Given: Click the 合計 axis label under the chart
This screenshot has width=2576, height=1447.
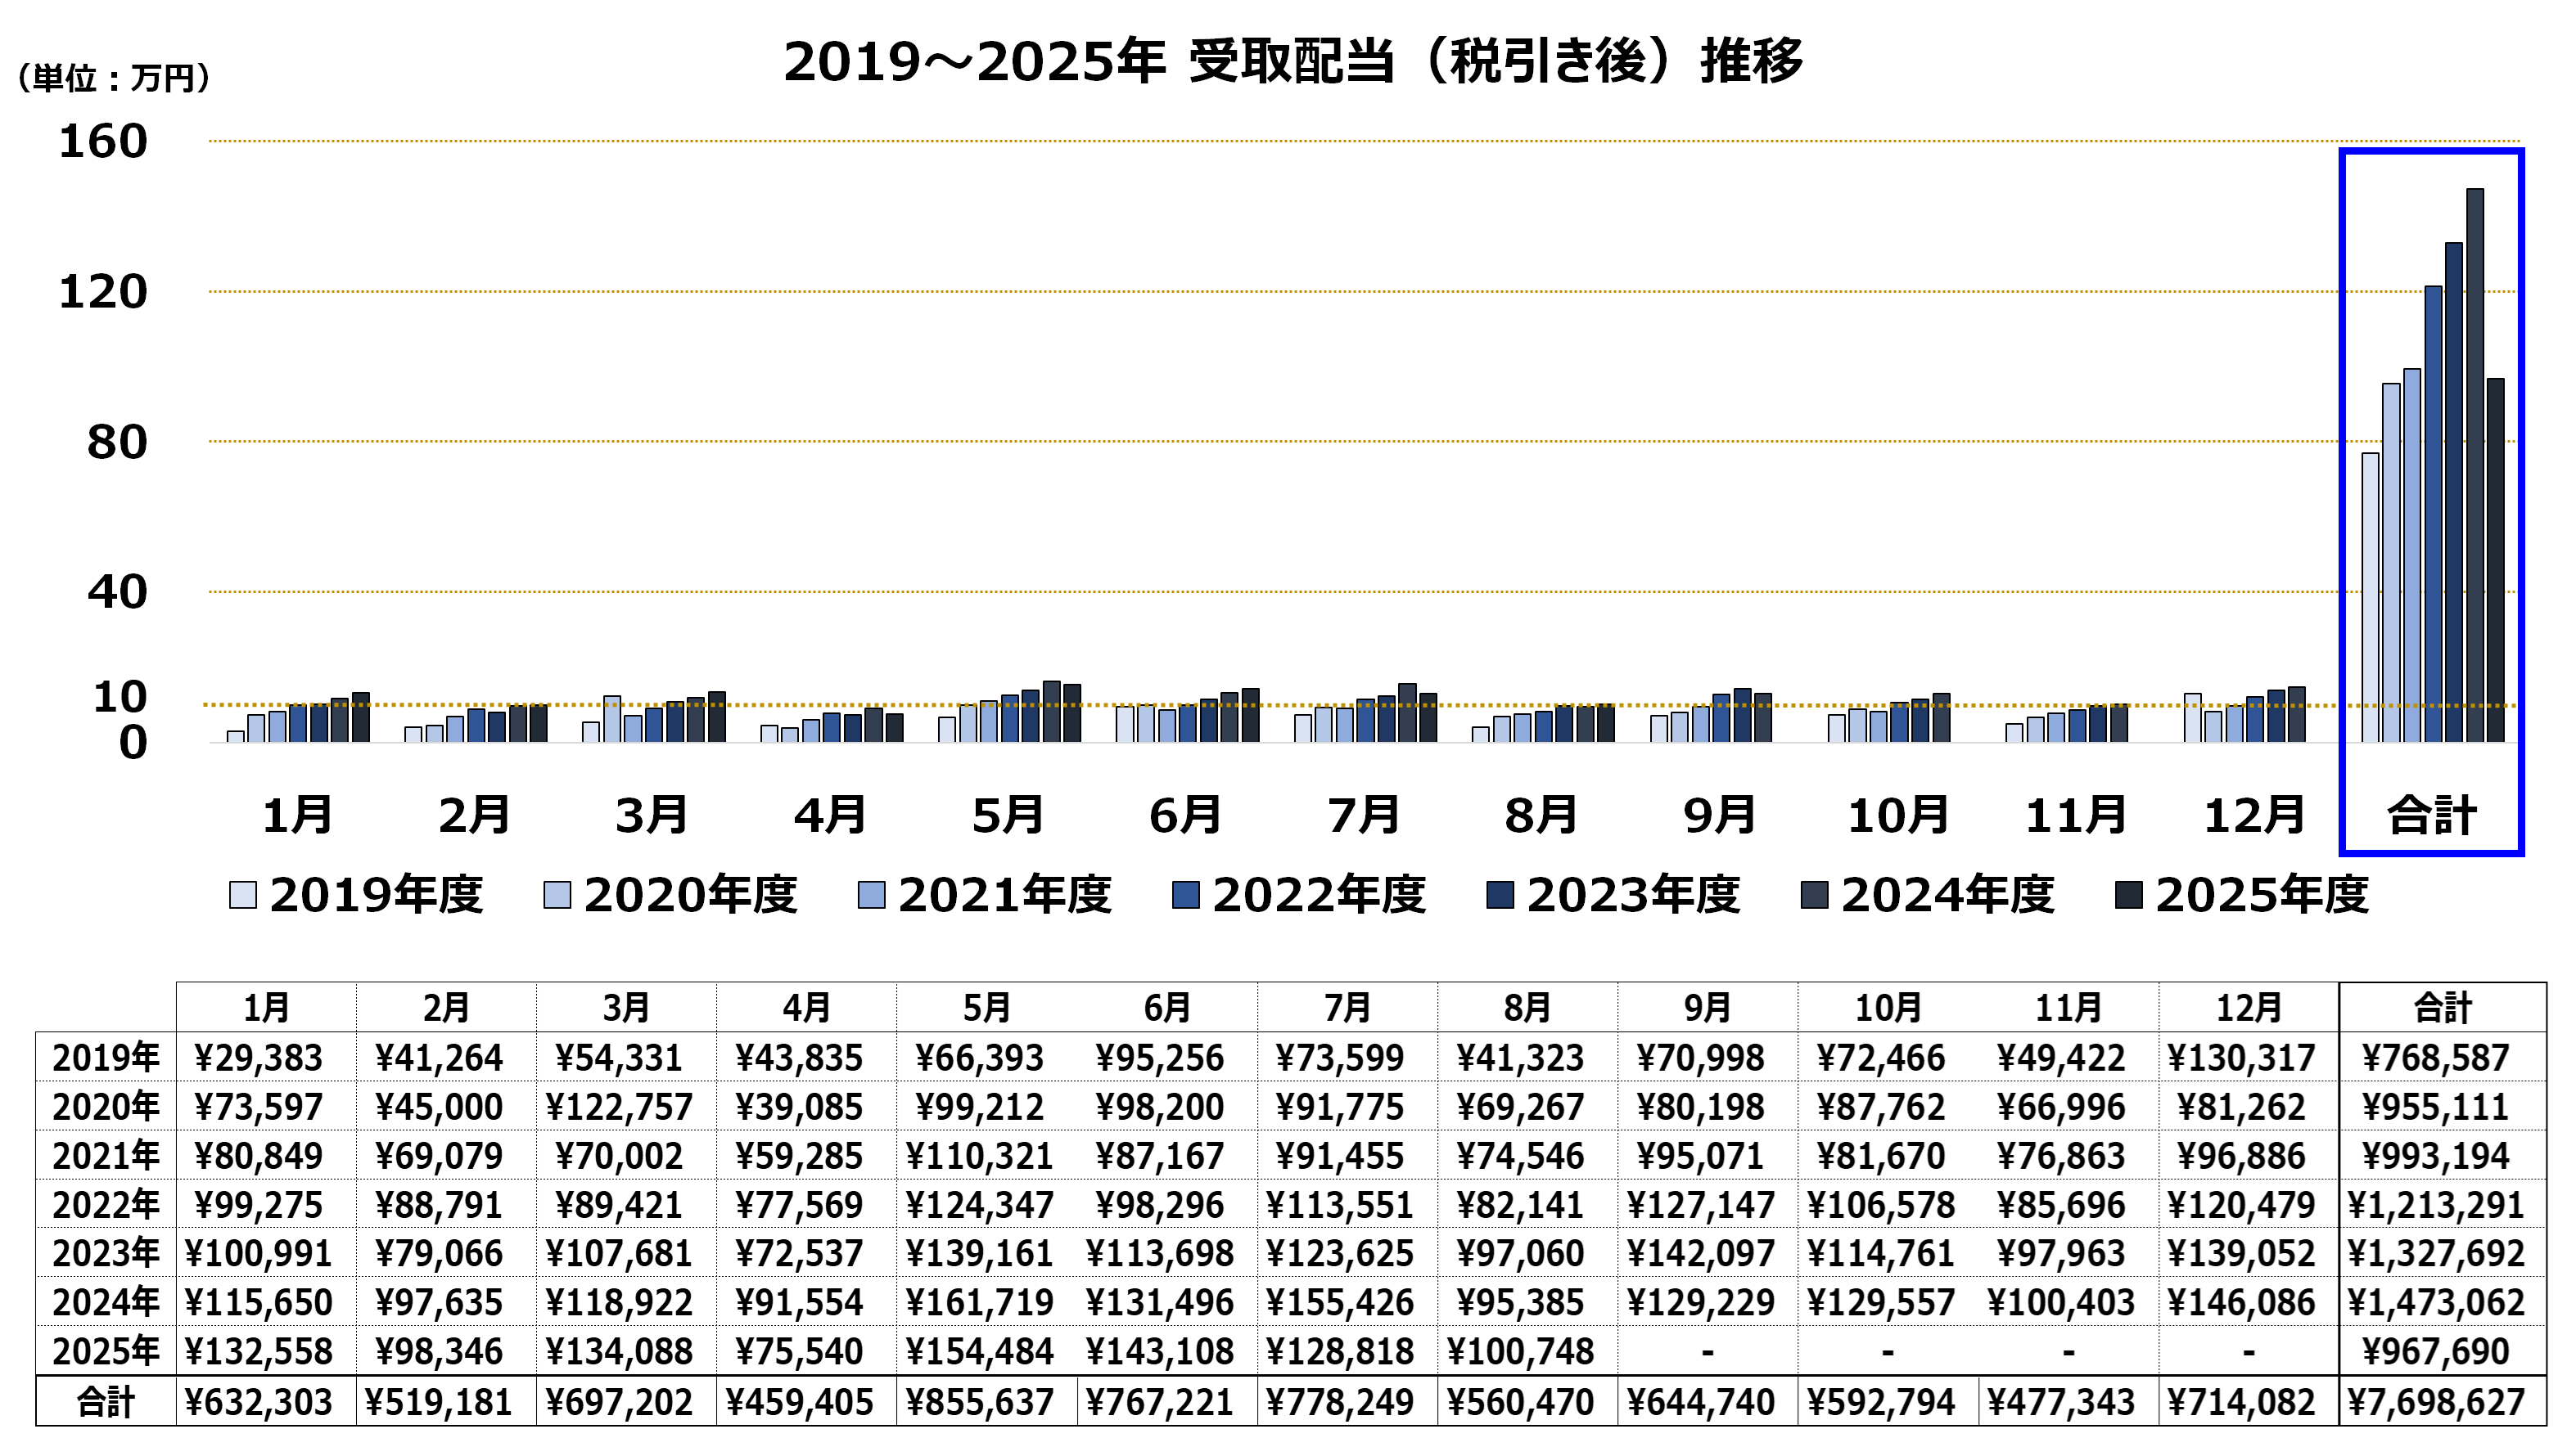Looking at the screenshot, I should (x=2431, y=815).
